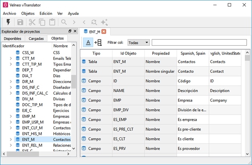Click the Cut scissors icon
Viewport: 252px width, 165px height.
[x=32, y=22]
